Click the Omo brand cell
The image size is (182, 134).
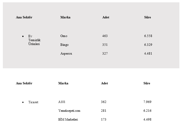click(x=64, y=36)
